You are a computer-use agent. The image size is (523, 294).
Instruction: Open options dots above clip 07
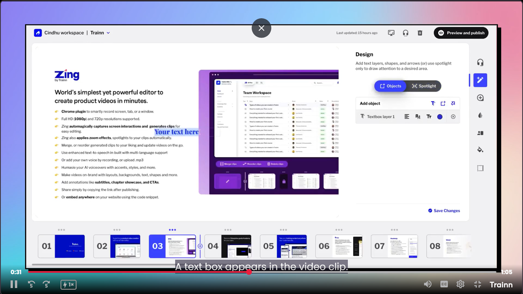click(x=395, y=230)
